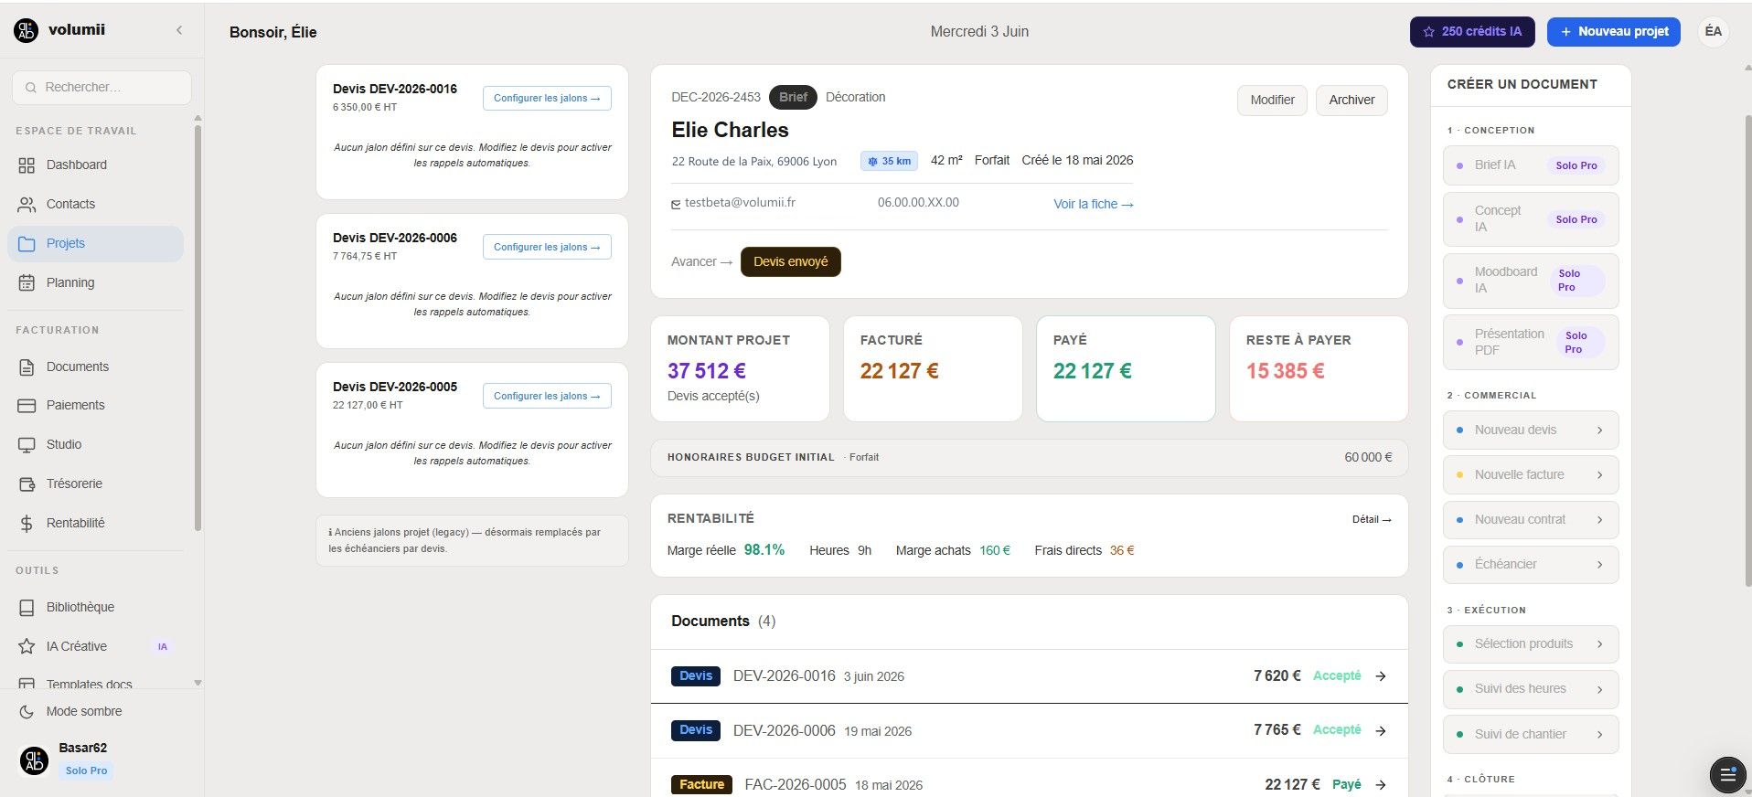Image resolution: width=1752 pixels, height=797 pixels.
Task: Click the Payé status of FAC-2026-0005
Action: tap(1346, 784)
